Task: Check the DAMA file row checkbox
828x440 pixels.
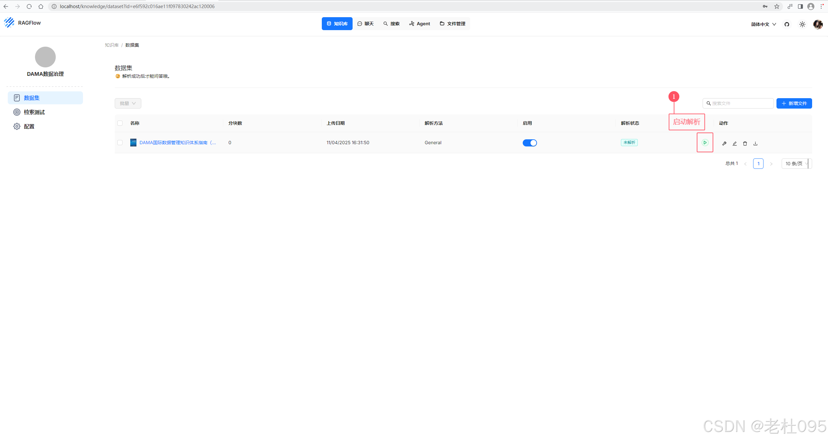Action: tap(120, 143)
